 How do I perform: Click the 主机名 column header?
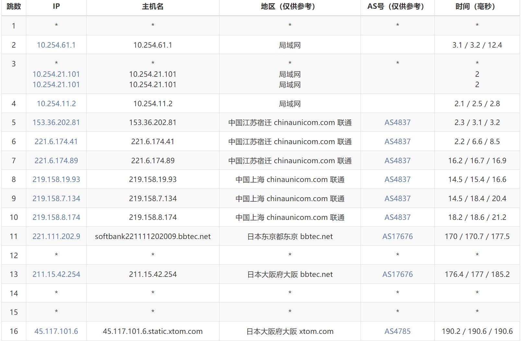153,6
